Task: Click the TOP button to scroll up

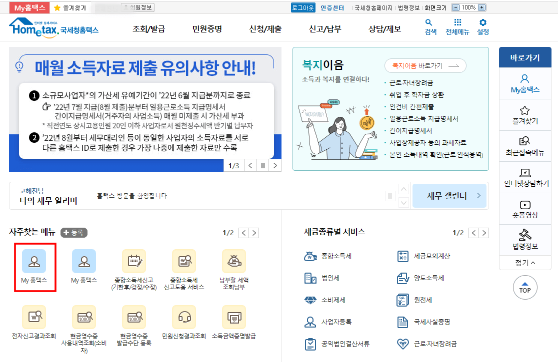Action: click(x=524, y=288)
